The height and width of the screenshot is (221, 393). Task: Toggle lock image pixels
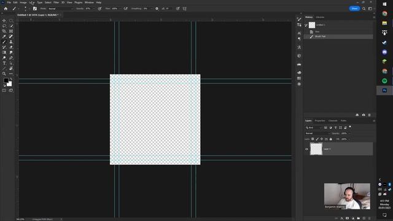[x=317, y=139]
